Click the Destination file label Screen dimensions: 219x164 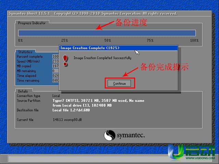point(28,110)
